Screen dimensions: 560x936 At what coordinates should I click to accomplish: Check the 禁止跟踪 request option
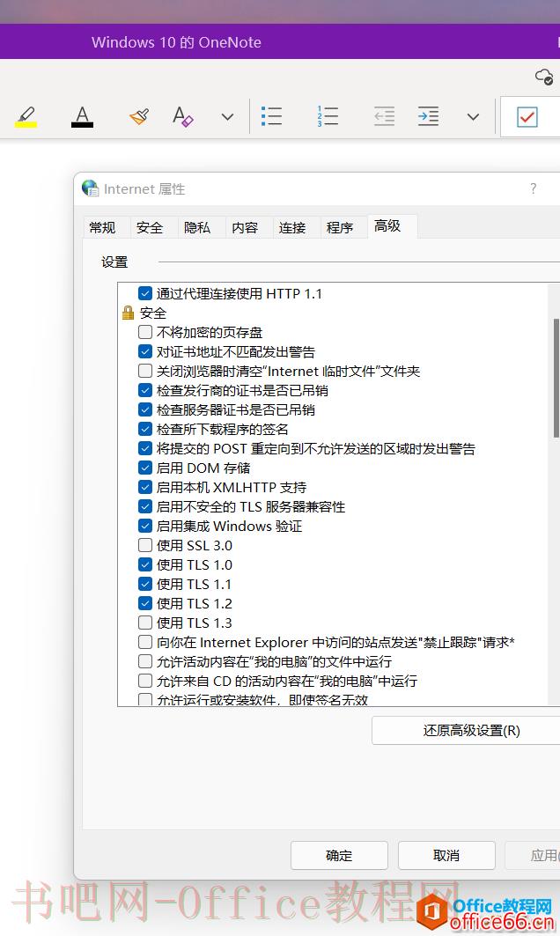tap(145, 642)
